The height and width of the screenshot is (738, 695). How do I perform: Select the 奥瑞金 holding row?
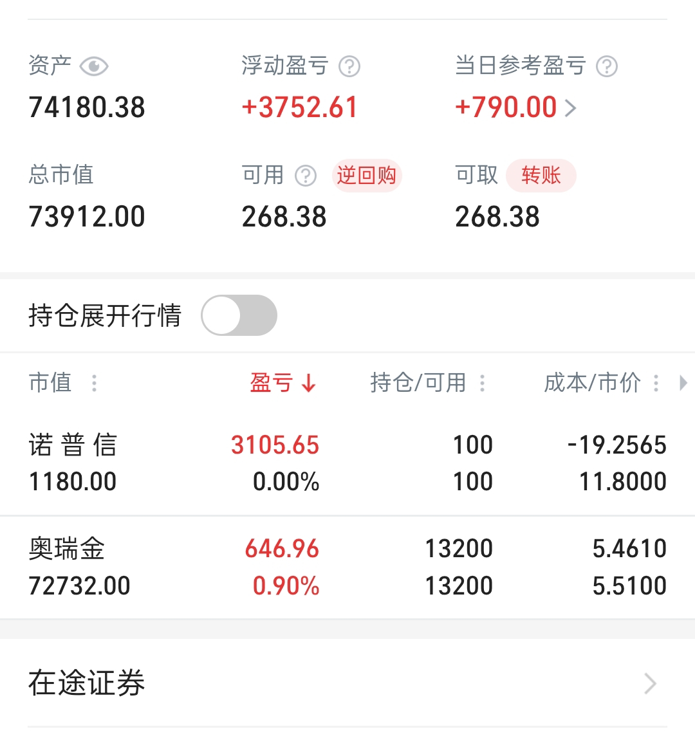[347, 567]
